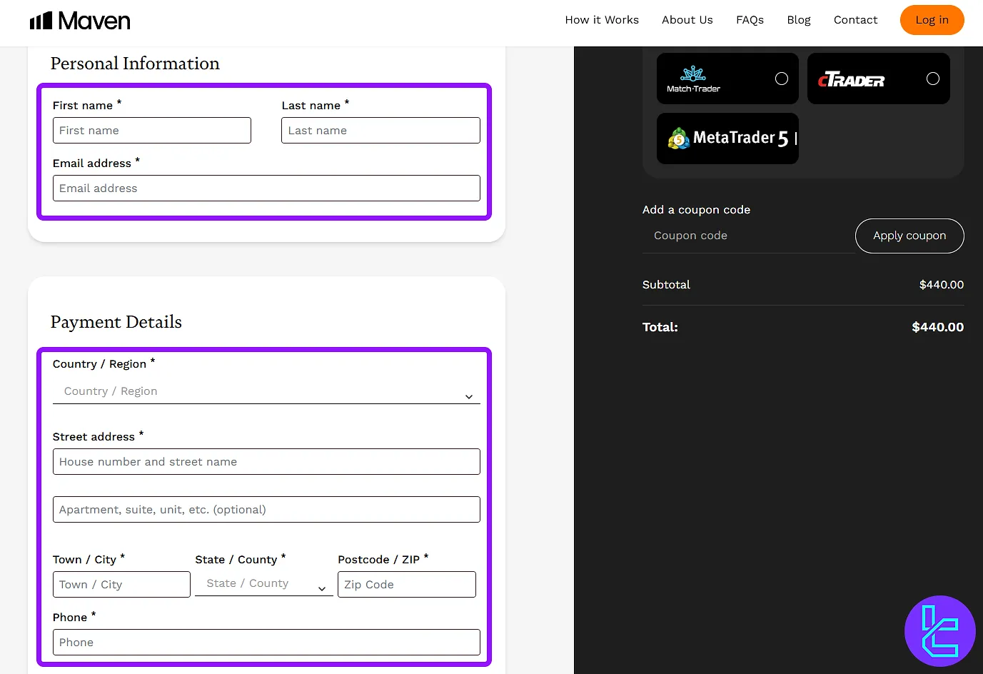This screenshot has height=674, width=983.
Task: Open the FAQs page
Action: (x=750, y=20)
